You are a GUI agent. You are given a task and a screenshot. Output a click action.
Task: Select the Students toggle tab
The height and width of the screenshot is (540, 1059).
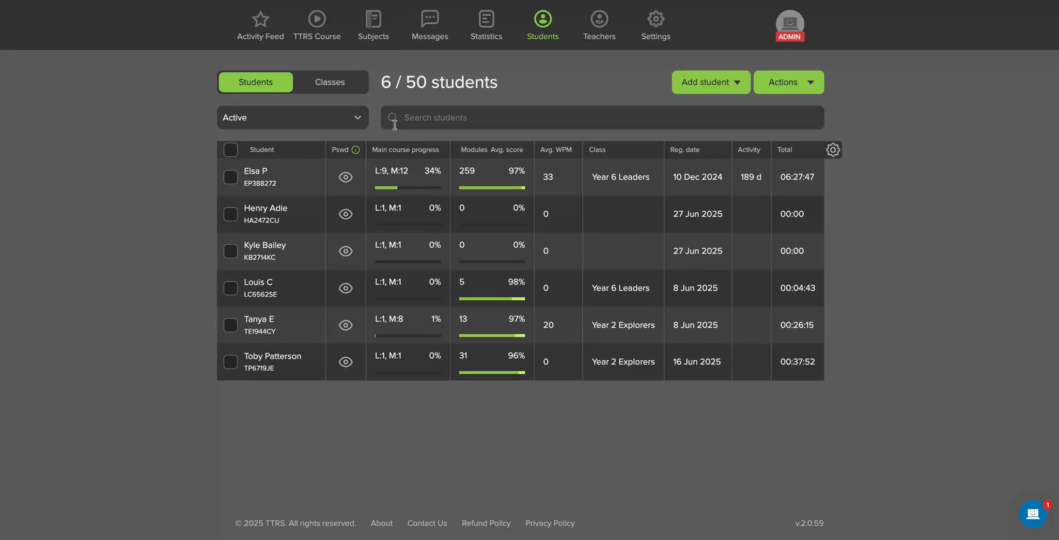click(x=256, y=82)
